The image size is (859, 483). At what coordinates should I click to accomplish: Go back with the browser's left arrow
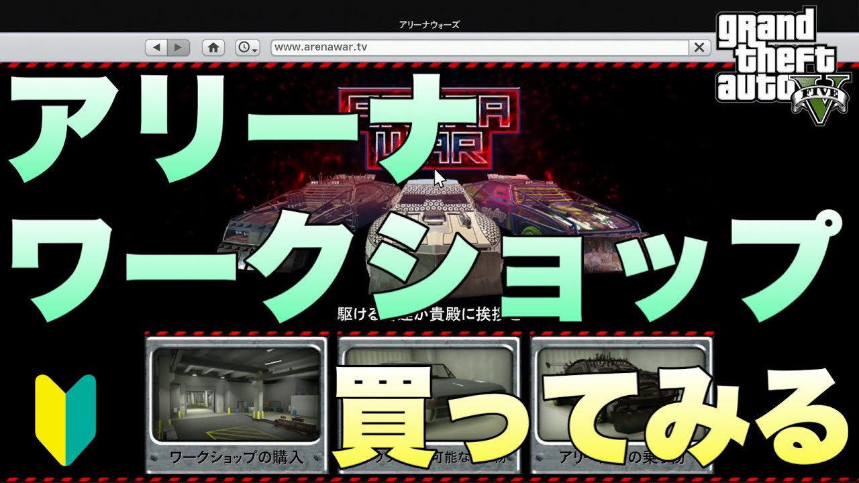pyautogui.click(x=156, y=48)
